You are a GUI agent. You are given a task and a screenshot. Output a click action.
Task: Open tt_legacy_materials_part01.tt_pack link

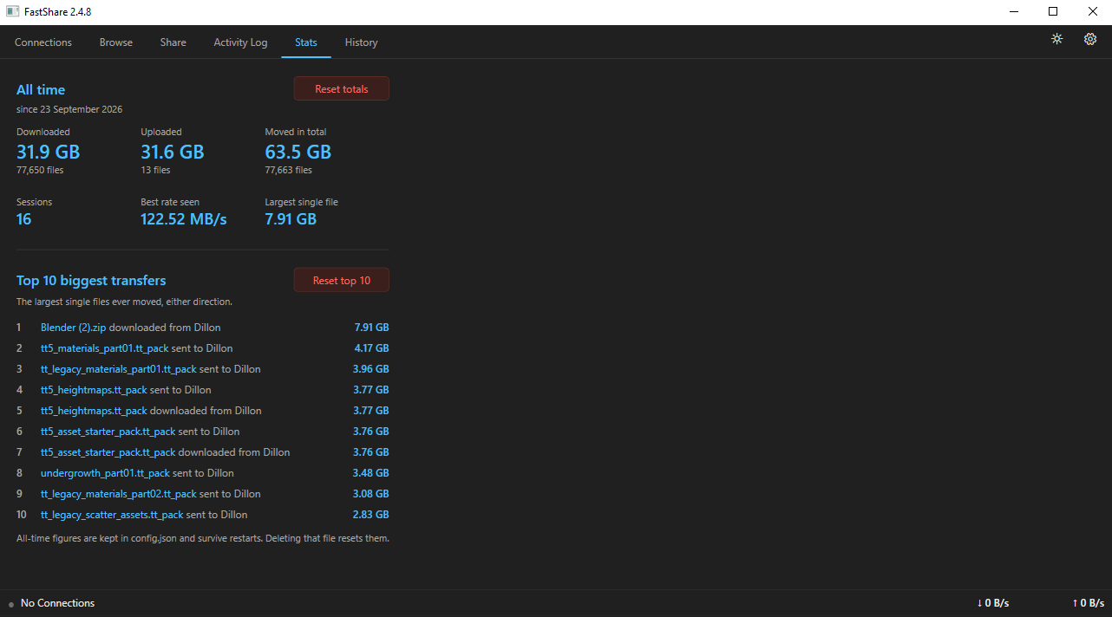click(x=119, y=369)
